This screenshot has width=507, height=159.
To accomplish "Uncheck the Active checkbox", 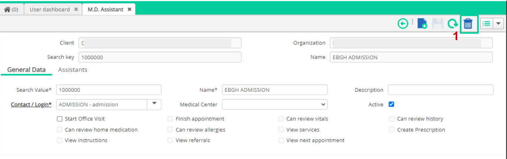I will (x=391, y=104).
